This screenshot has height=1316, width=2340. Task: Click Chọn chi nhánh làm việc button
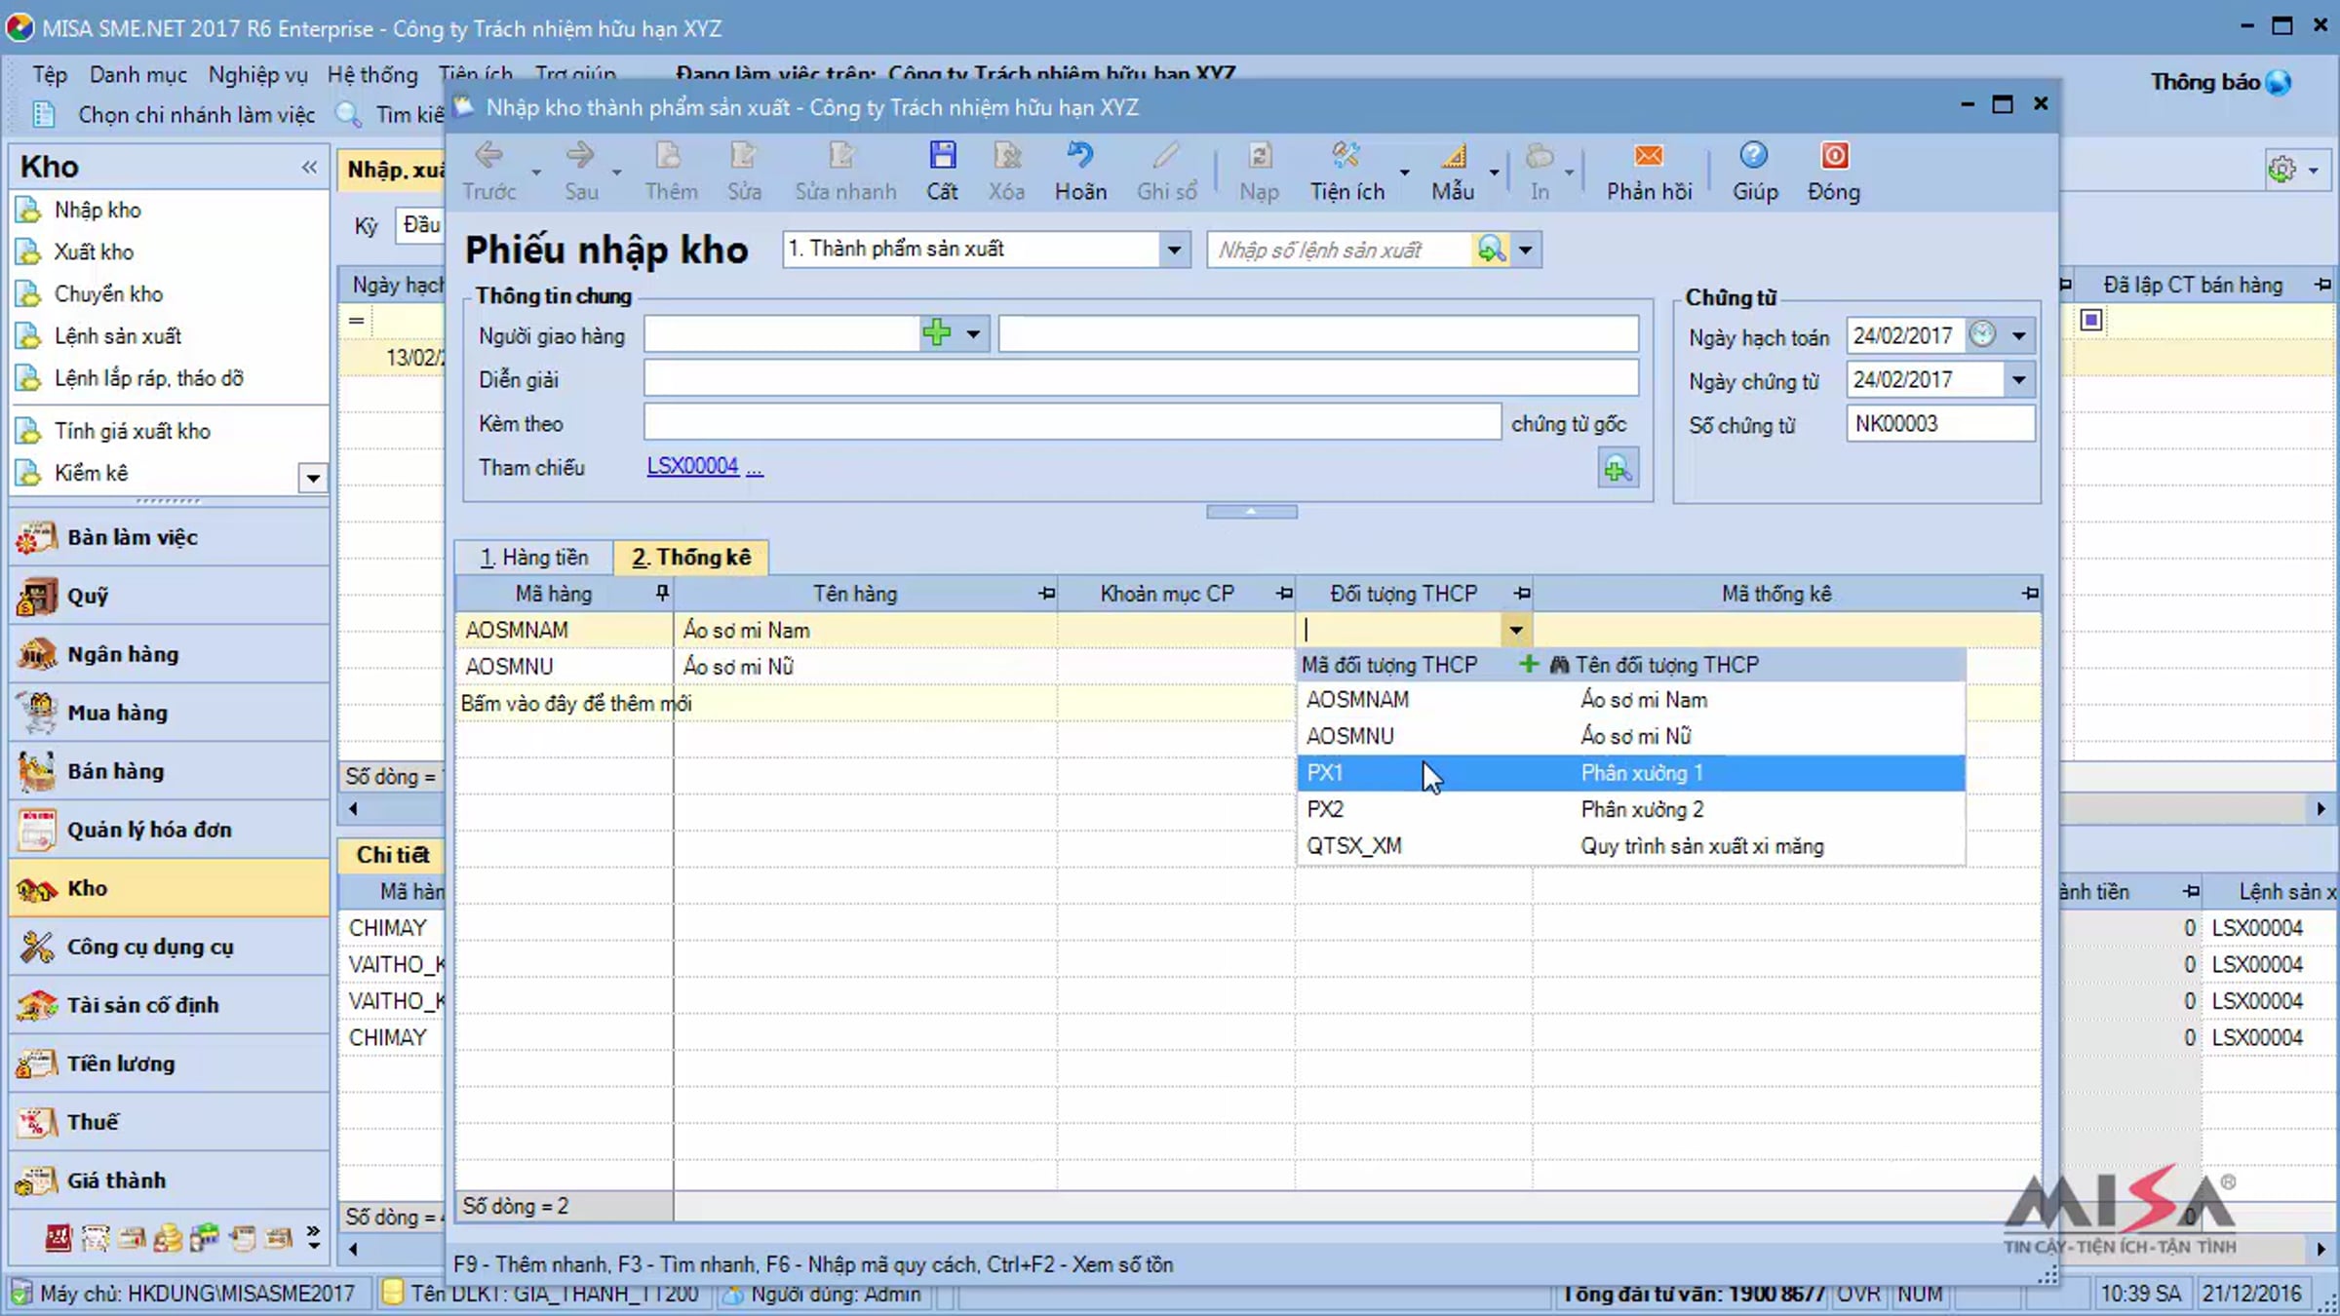[175, 115]
